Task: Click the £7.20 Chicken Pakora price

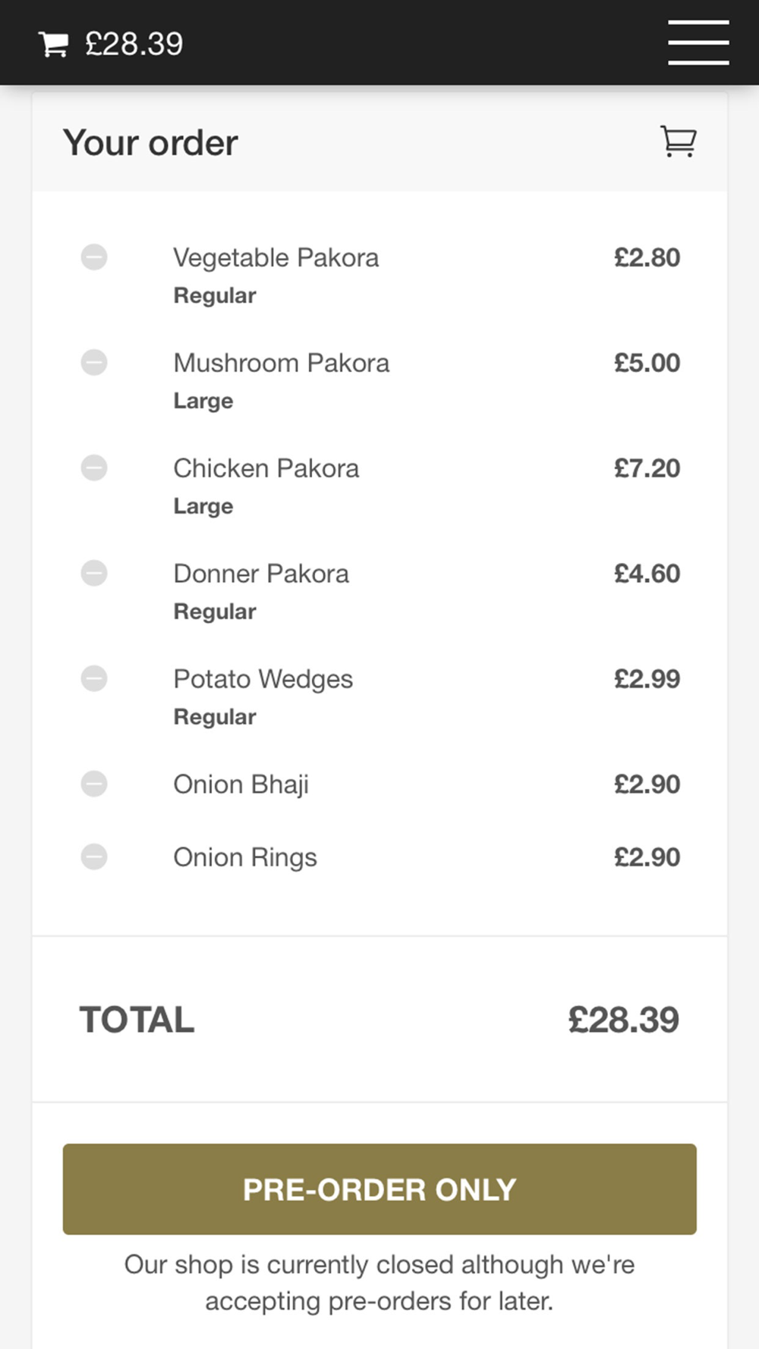Action: click(x=647, y=468)
